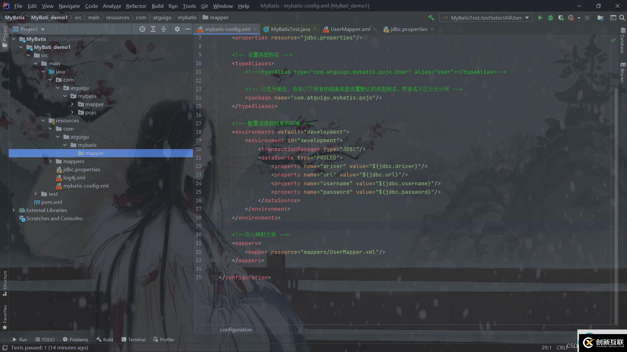Open the Build tool window
Image resolution: width=627 pixels, height=352 pixels.
point(105,339)
